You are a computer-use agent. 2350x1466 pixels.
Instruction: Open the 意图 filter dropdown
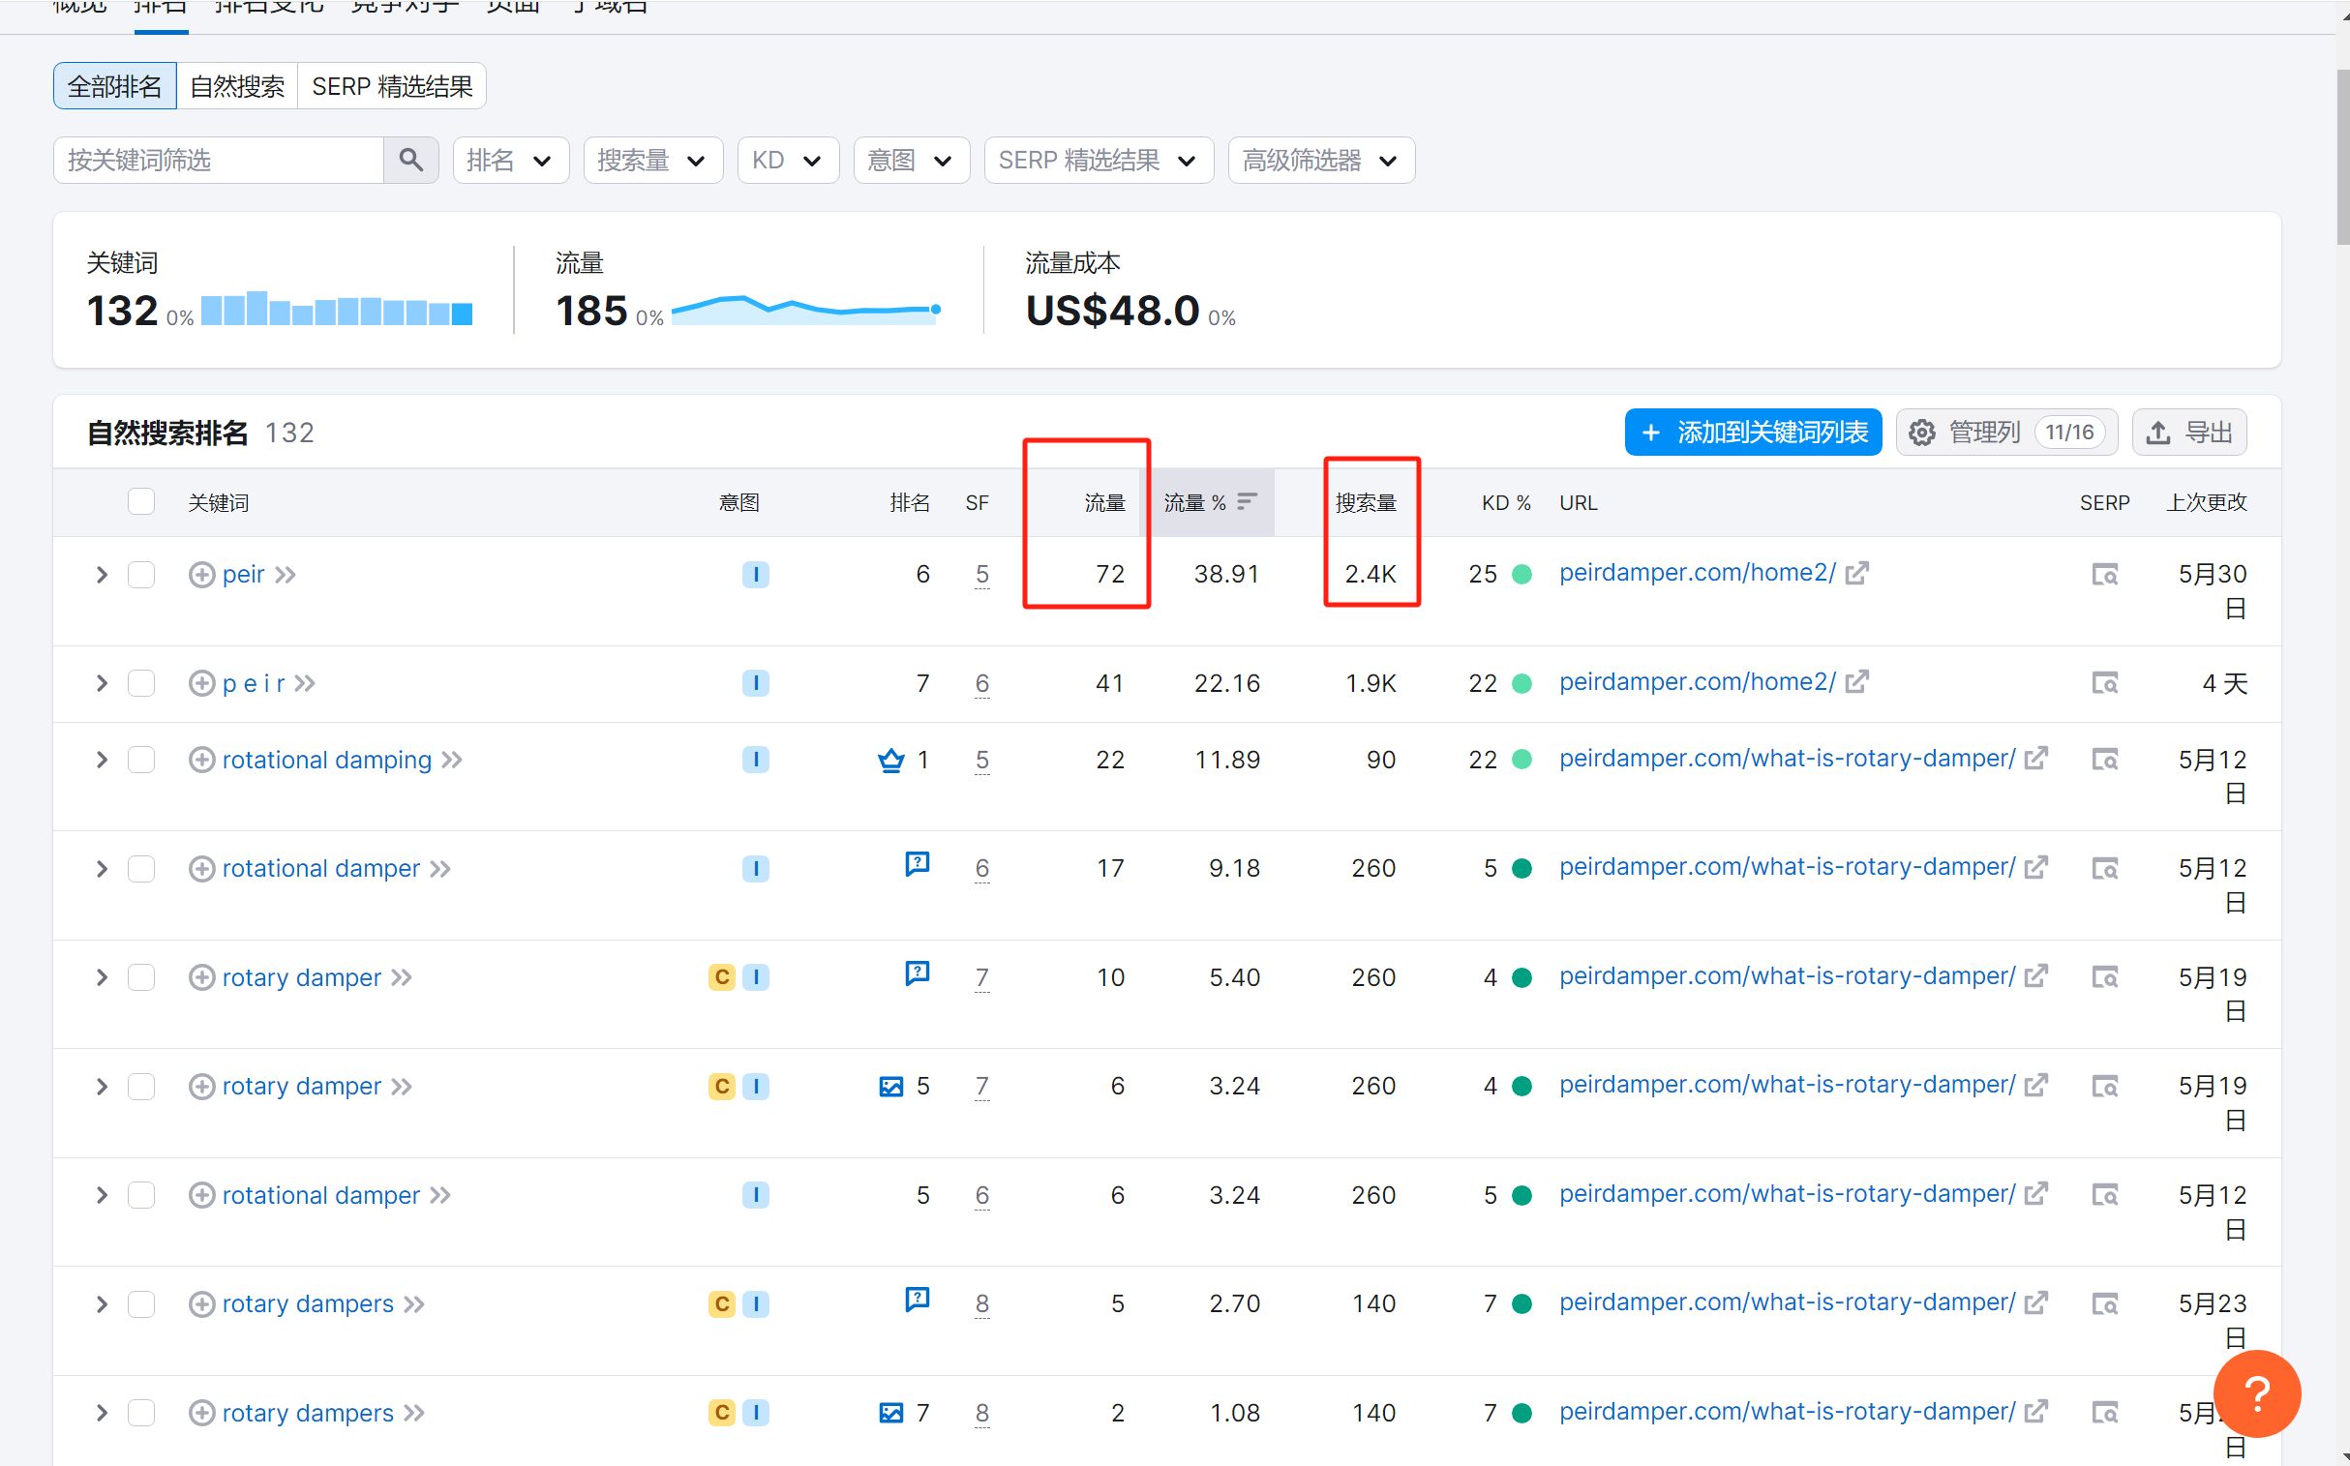click(x=911, y=160)
